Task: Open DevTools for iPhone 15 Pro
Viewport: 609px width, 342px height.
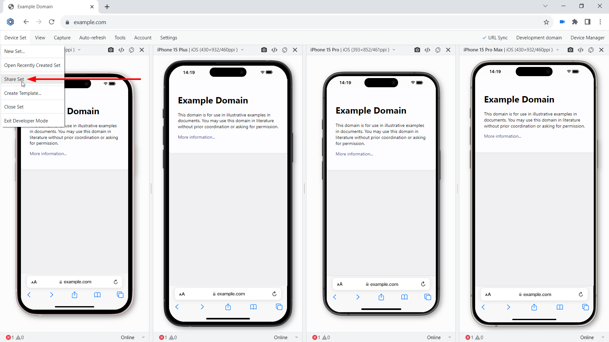Action: (x=427, y=50)
